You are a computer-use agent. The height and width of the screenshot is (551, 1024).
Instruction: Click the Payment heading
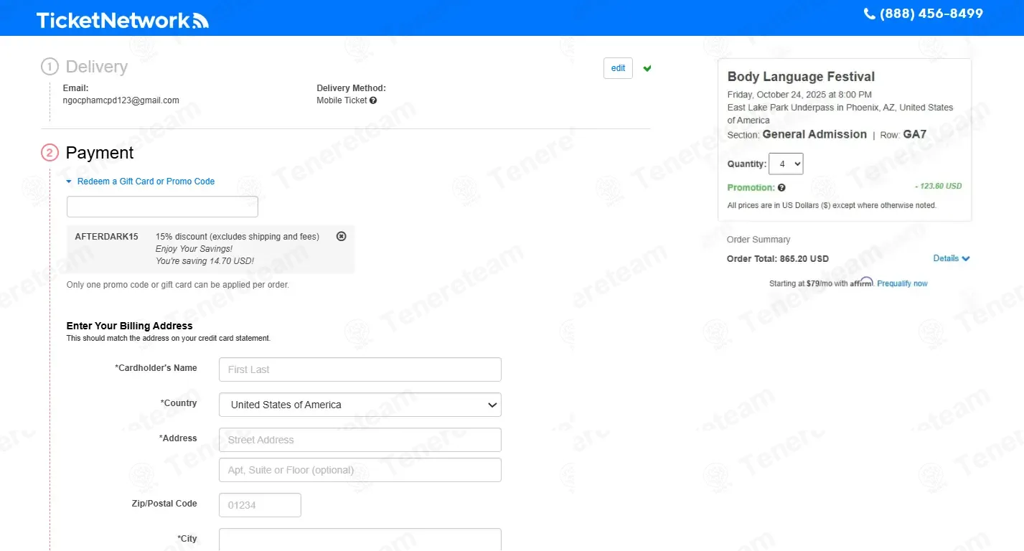pyautogui.click(x=100, y=153)
